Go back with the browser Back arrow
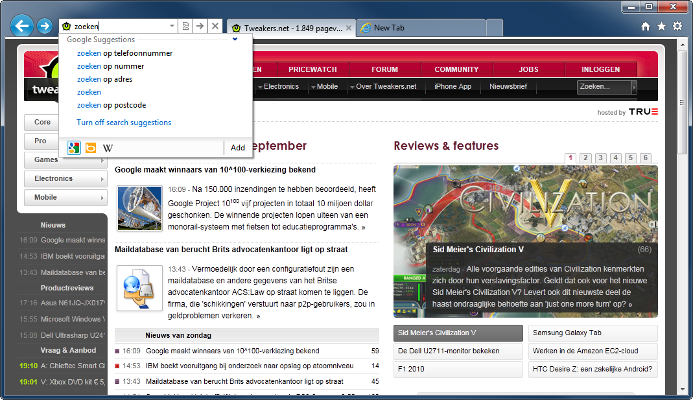The height and width of the screenshot is (400, 693). click(x=21, y=26)
